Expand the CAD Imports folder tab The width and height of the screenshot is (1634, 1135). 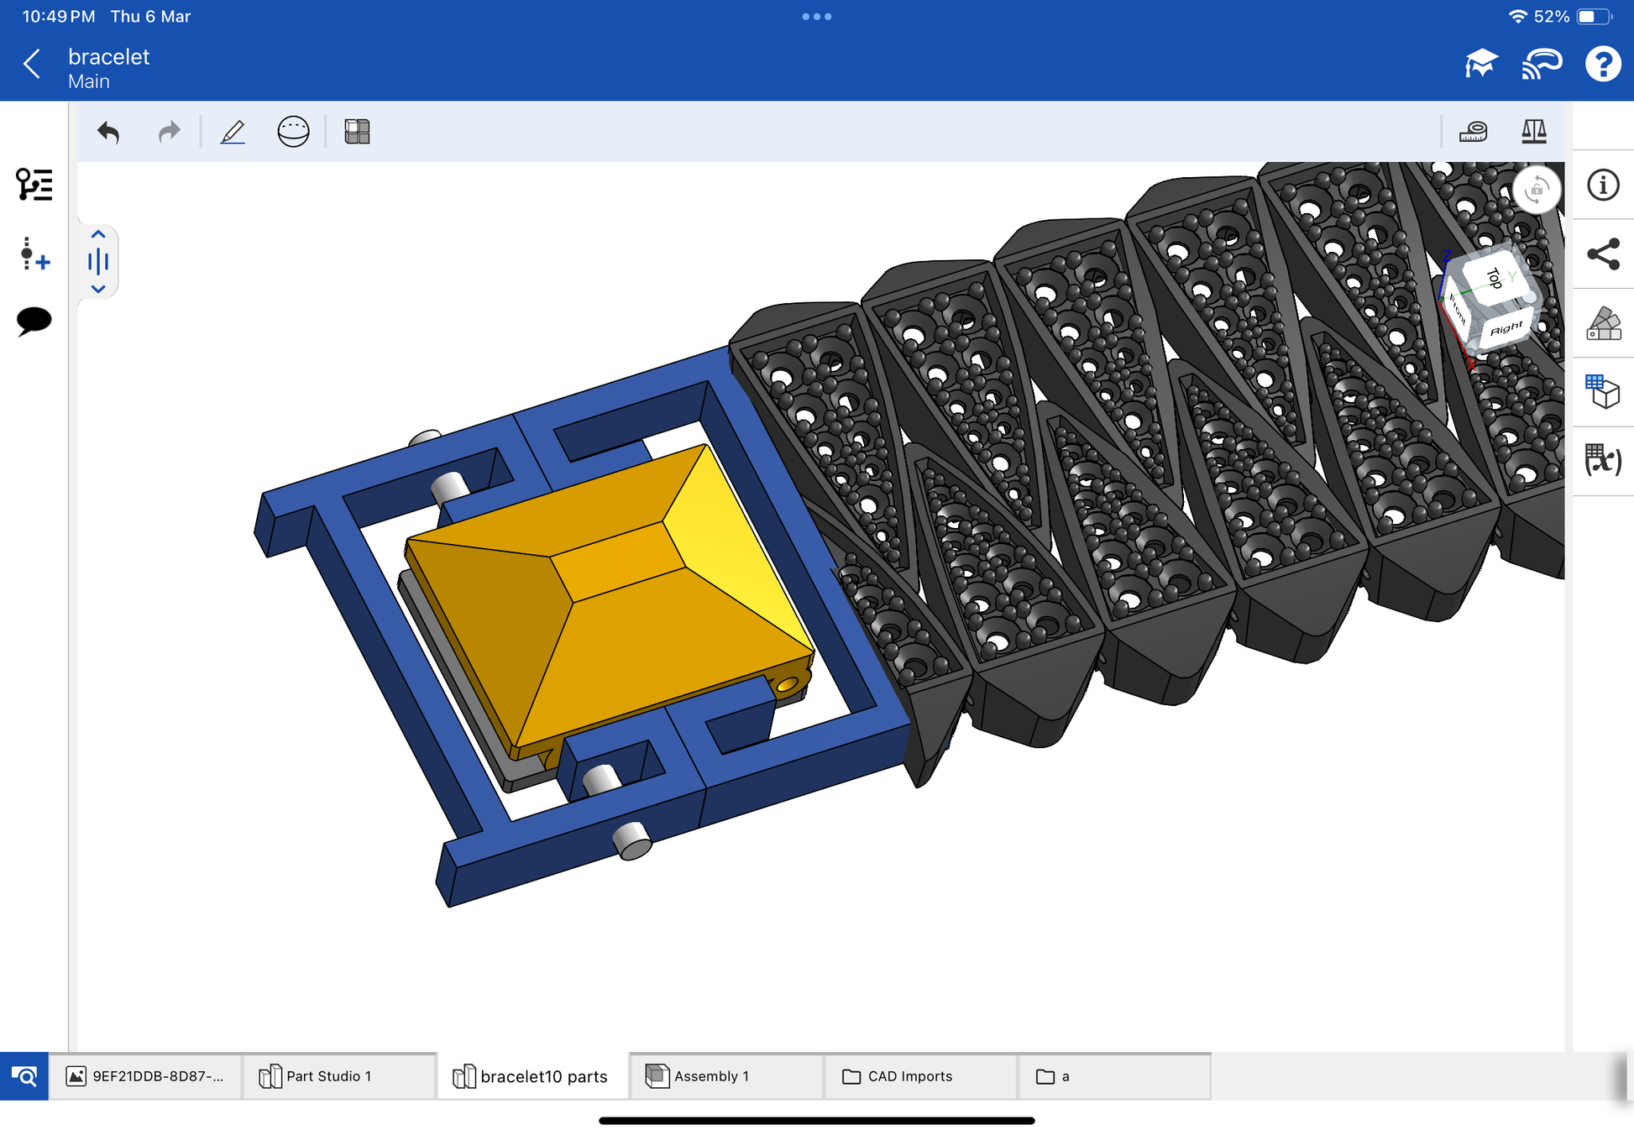pyautogui.click(x=909, y=1076)
